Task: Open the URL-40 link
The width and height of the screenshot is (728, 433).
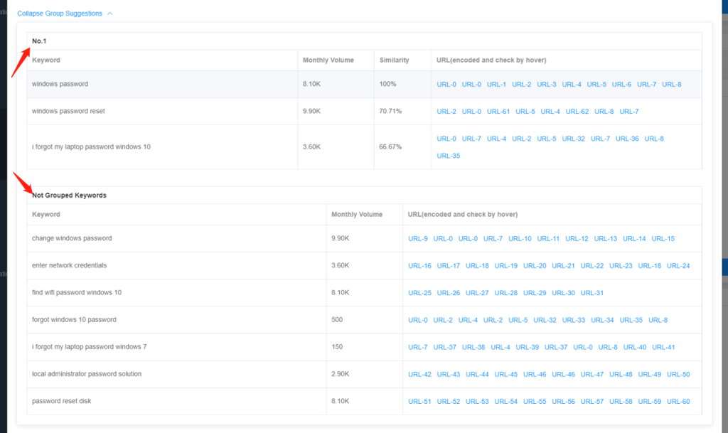Action: (635, 347)
